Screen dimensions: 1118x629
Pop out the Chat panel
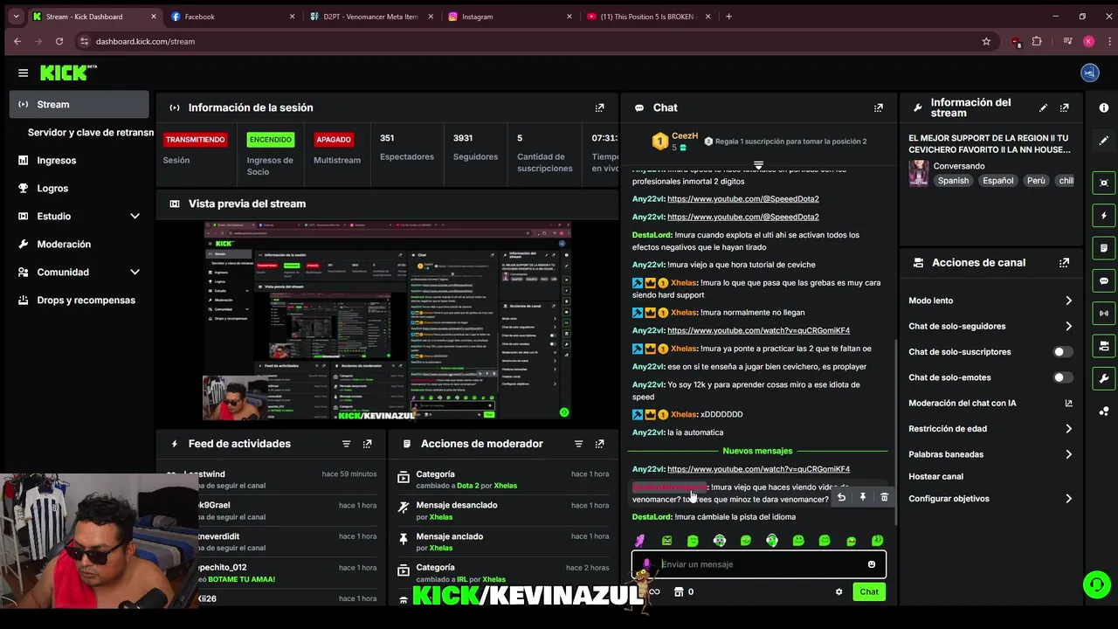(878, 107)
